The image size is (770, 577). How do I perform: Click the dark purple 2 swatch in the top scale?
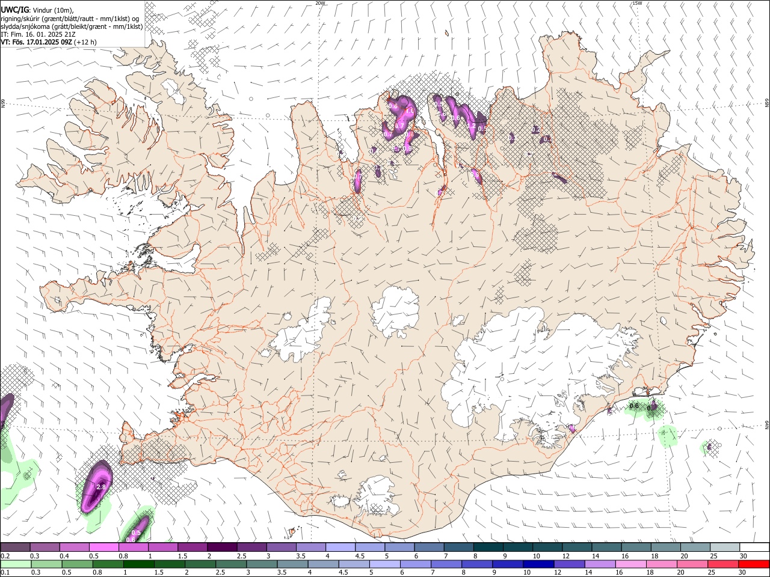coord(221,547)
